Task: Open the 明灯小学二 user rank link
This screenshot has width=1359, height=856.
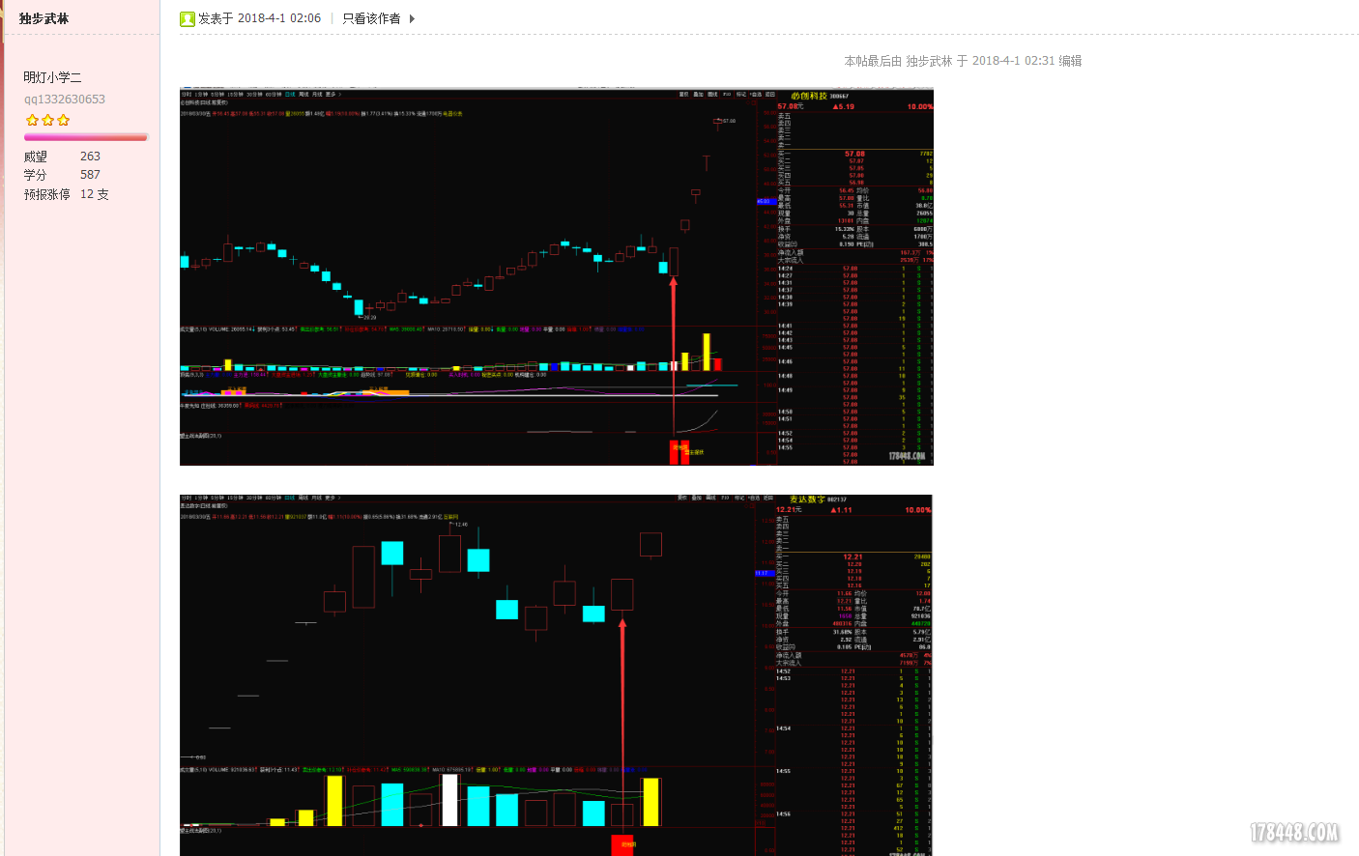Action: [52, 77]
